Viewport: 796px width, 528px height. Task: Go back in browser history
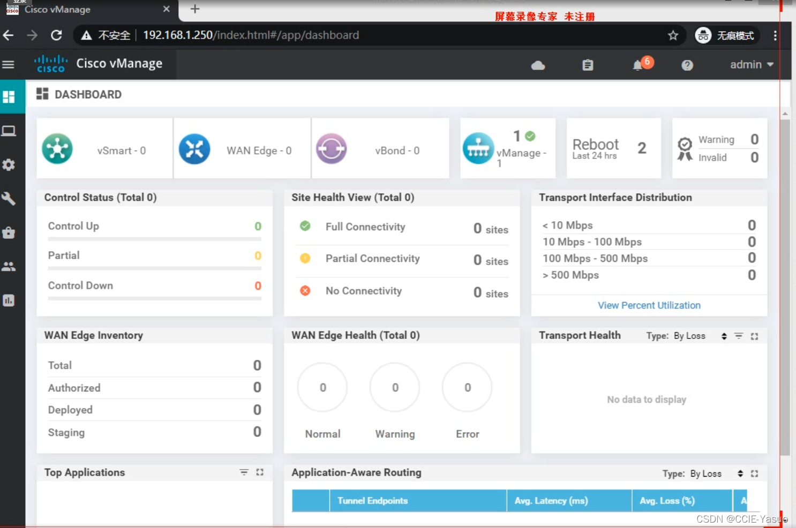tap(8, 35)
